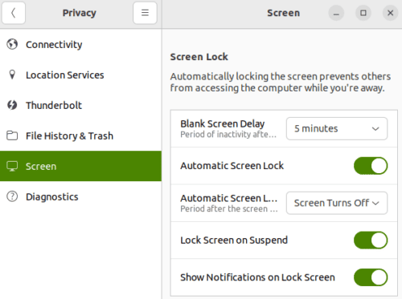402x299 pixels.
Task: Click the 'Period after the screen …' subtitle
Action: tap(229, 208)
